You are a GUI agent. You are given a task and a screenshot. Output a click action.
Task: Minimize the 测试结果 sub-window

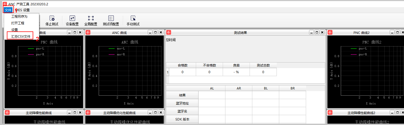(x=311, y=32)
